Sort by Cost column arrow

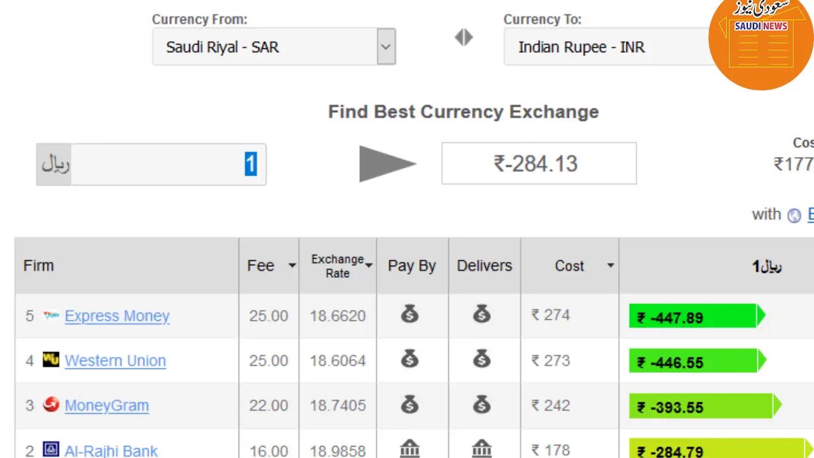tap(610, 265)
